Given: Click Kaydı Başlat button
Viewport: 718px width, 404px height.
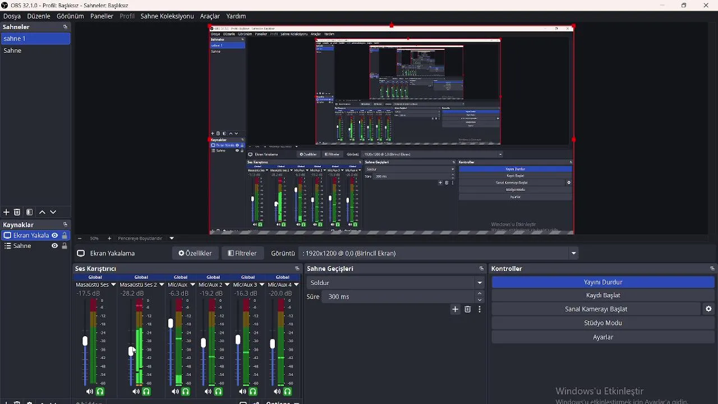Looking at the screenshot, I should point(604,296).
